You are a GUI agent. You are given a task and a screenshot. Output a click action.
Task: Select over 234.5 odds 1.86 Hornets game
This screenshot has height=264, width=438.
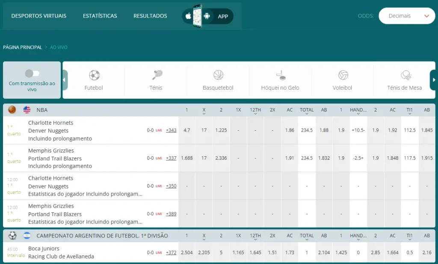[290, 130]
